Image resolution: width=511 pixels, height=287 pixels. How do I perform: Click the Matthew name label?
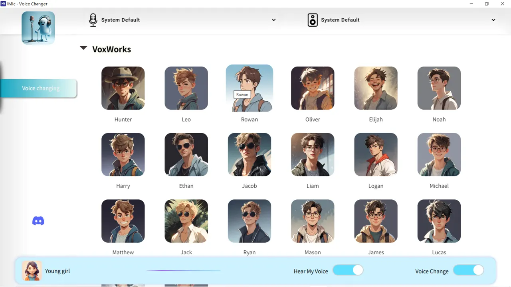coord(123,252)
